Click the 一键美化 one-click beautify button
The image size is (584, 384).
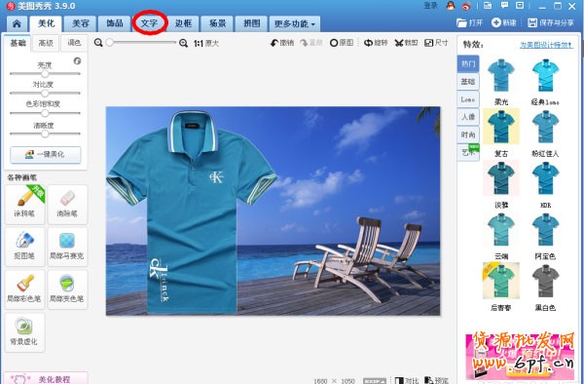coord(46,154)
